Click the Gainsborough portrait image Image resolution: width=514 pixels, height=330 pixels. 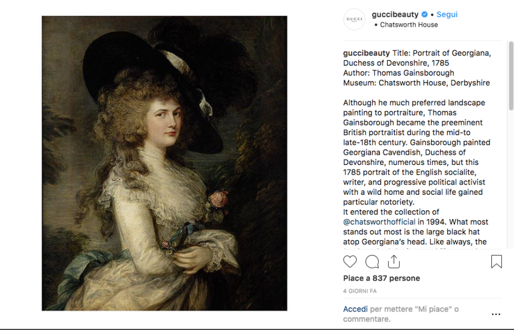click(x=164, y=163)
